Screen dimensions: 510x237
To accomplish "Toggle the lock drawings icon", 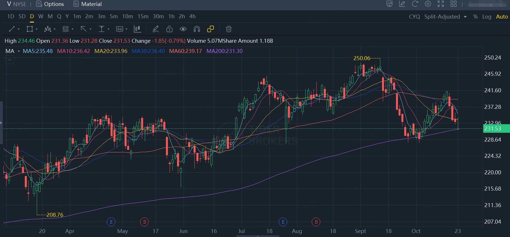I will click(169, 29).
